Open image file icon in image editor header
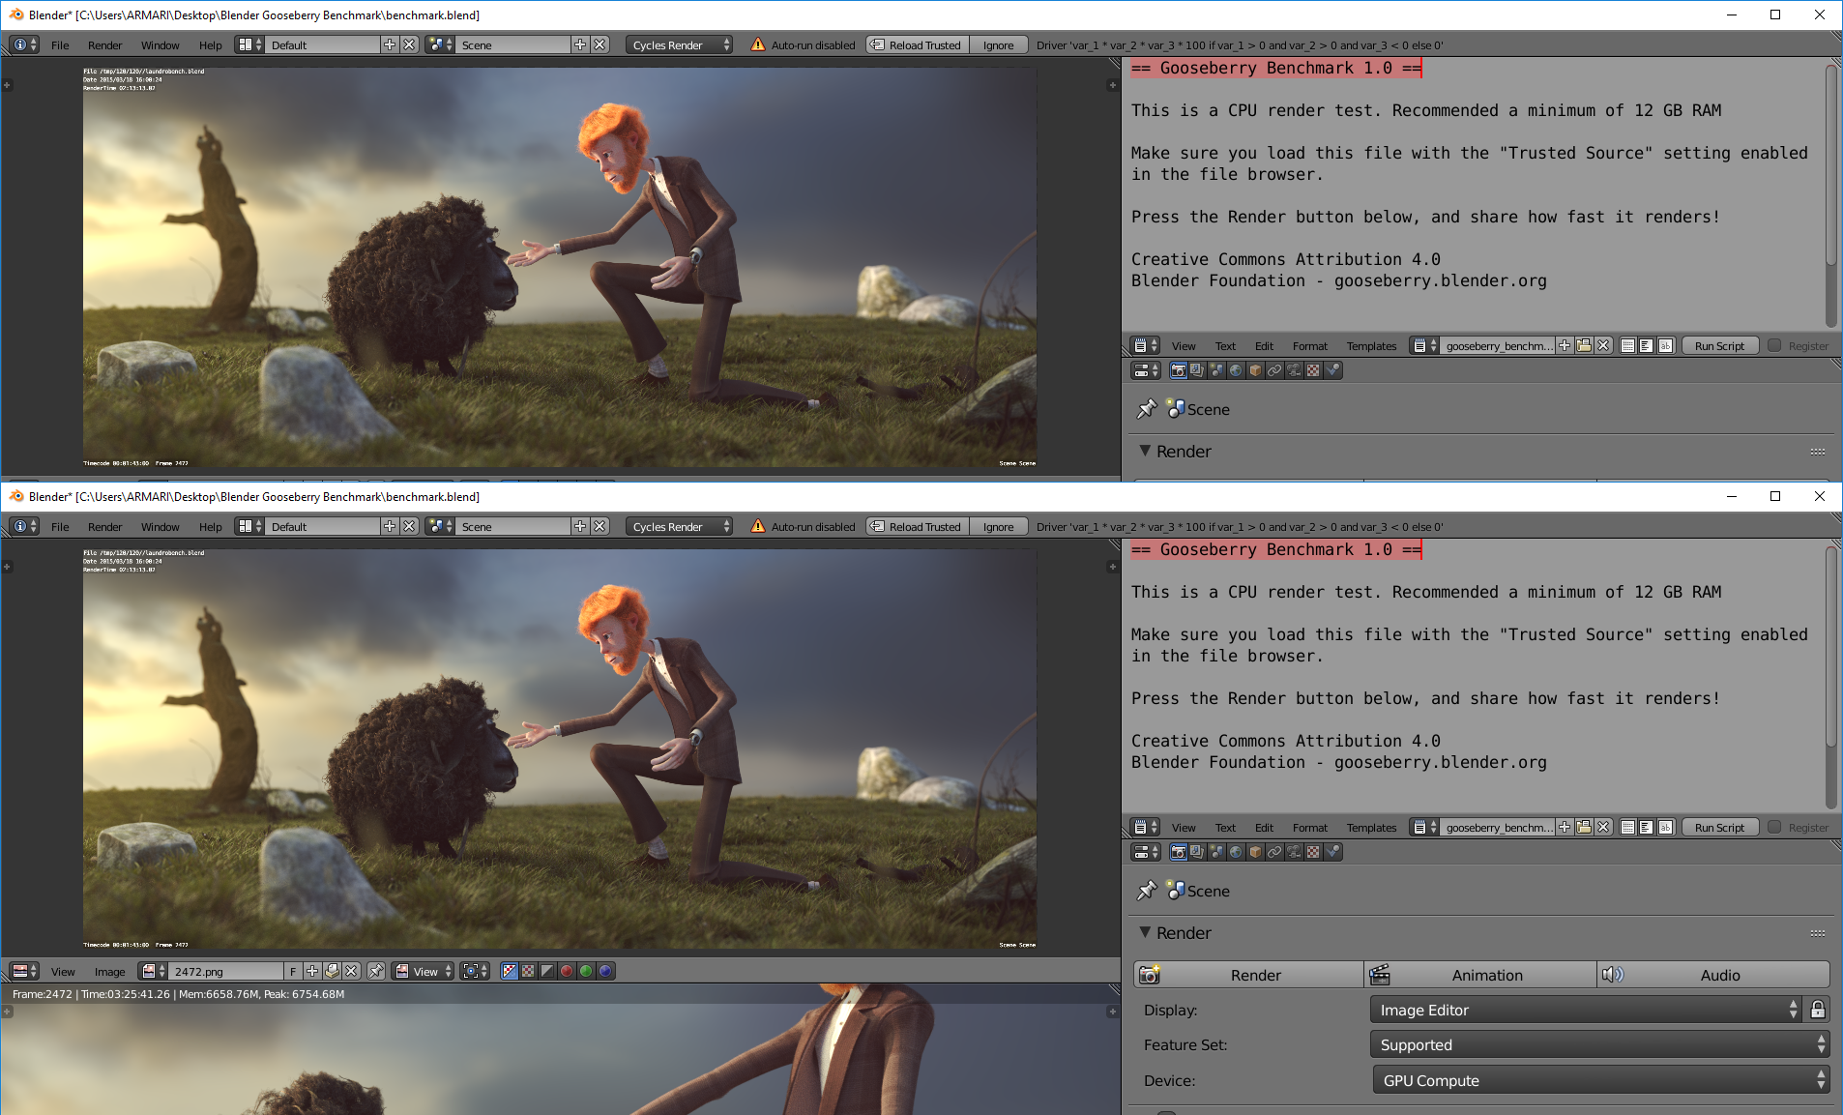Image resolution: width=1843 pixels, height=1115 pixels. pos(332,971)
